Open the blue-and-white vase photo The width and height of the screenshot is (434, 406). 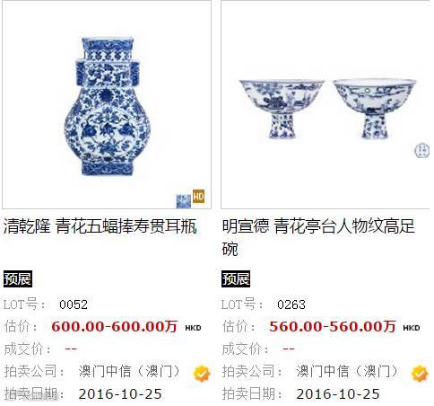tap(107, 106)
